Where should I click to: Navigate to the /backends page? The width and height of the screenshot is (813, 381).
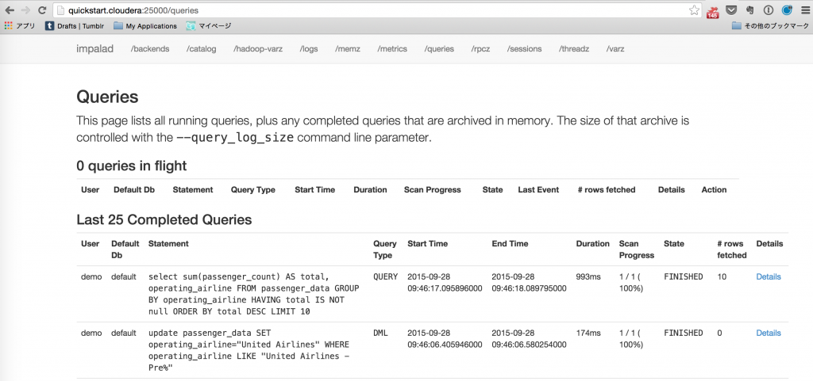[150, 48]
